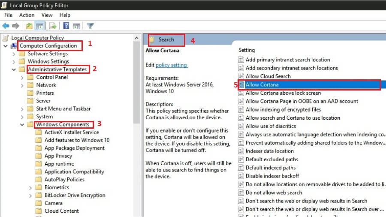
Task: Expand the Windows Settings node
Action: [14, 62]
